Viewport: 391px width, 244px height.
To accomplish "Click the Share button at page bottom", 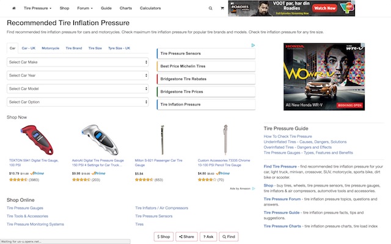I will 186,237.
